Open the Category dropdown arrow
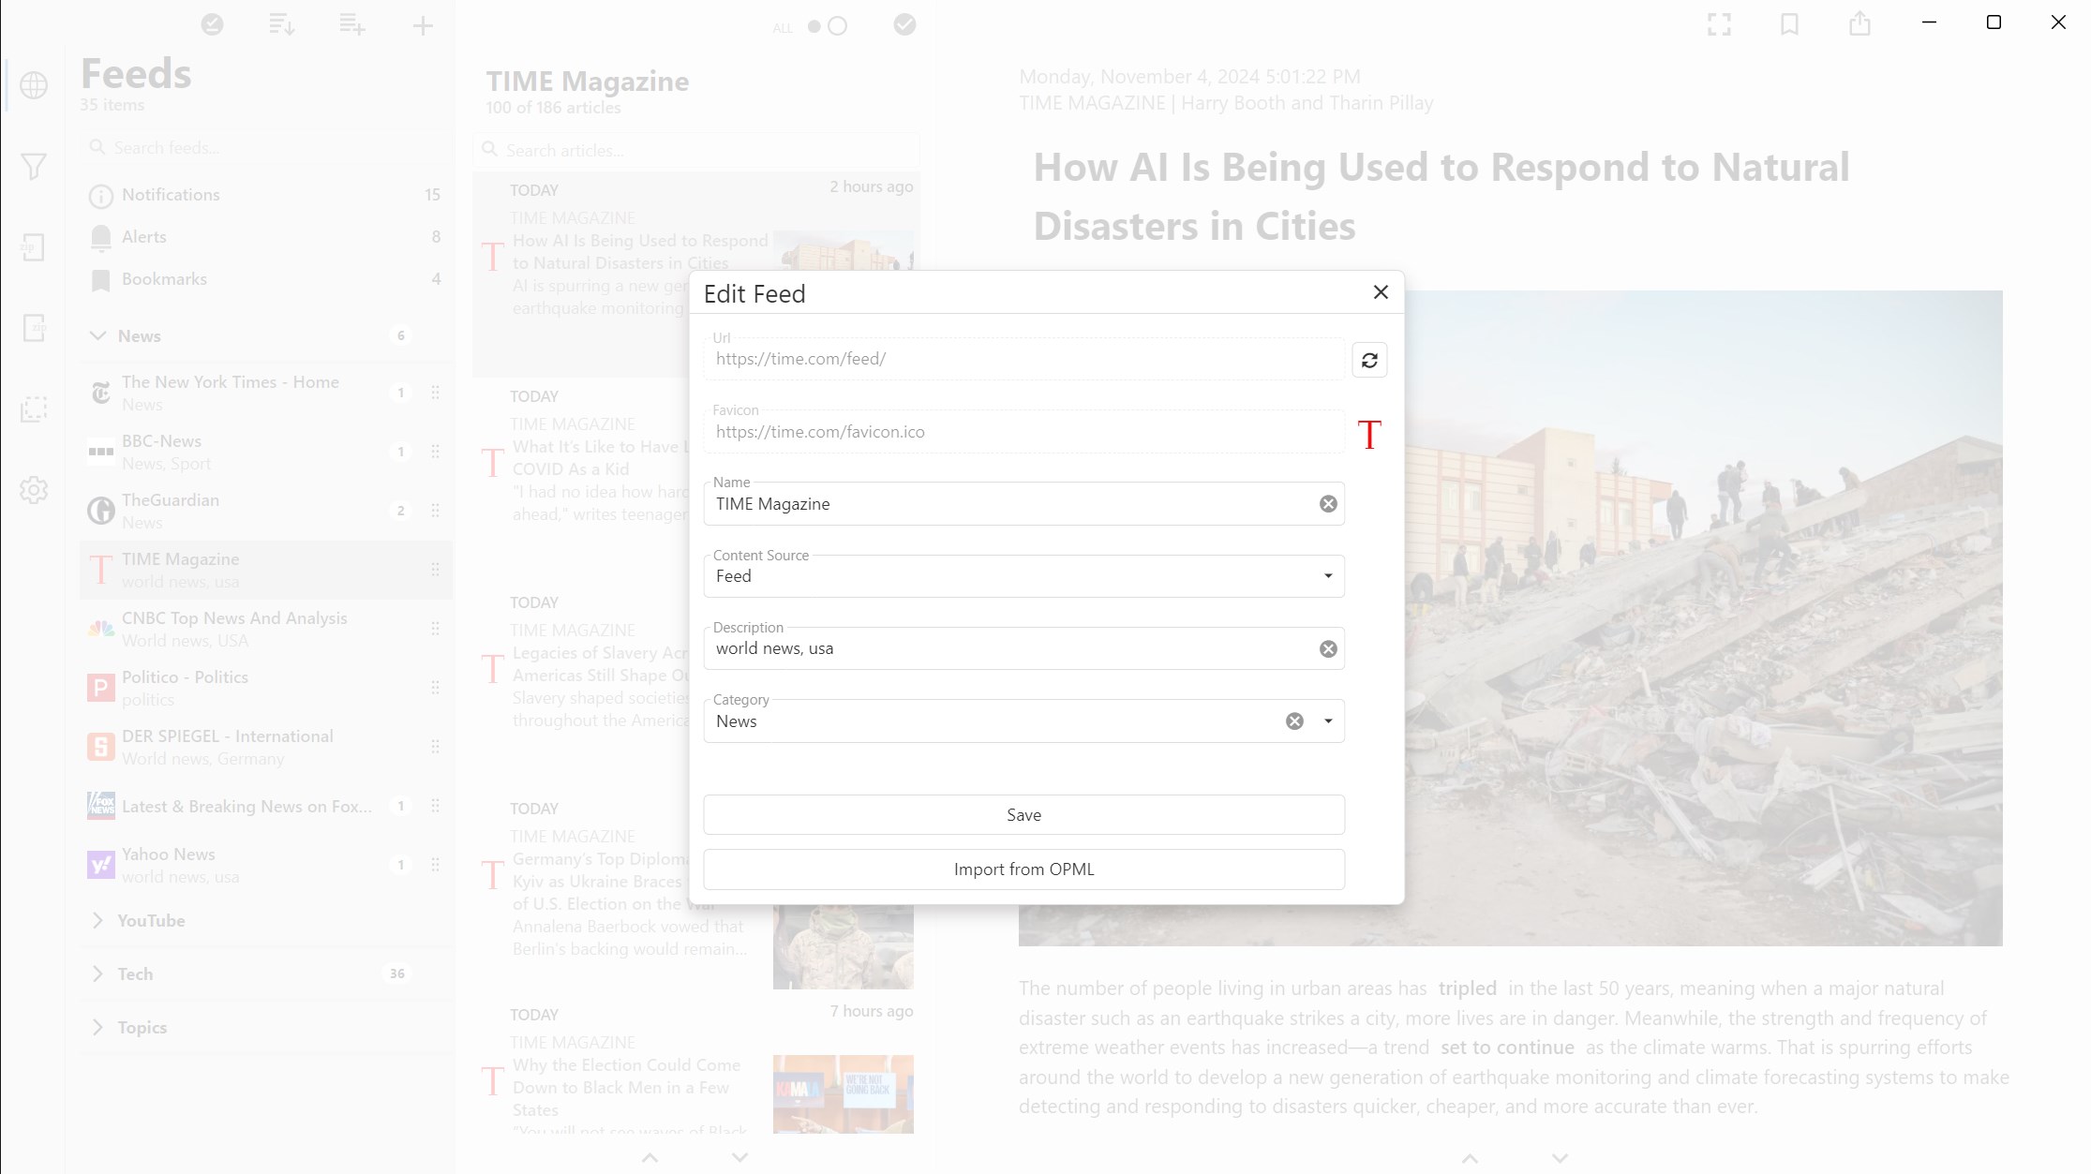2091x1174 pixels. click(x=1328, y=721)
